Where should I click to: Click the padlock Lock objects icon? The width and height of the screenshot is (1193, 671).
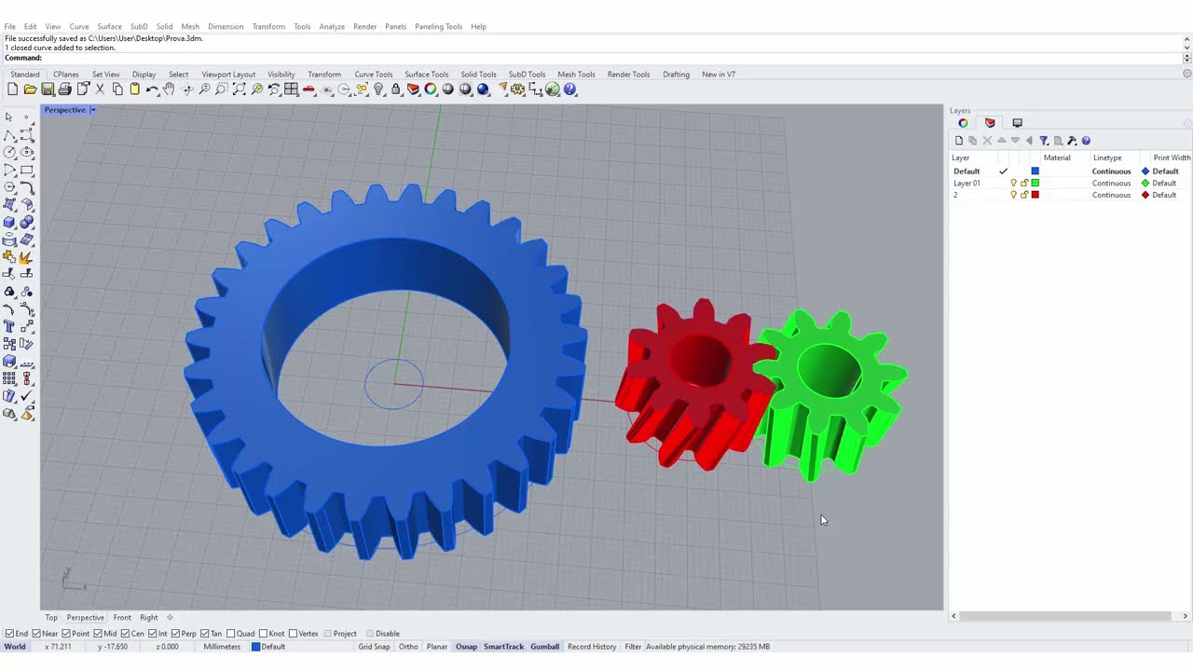396,89
